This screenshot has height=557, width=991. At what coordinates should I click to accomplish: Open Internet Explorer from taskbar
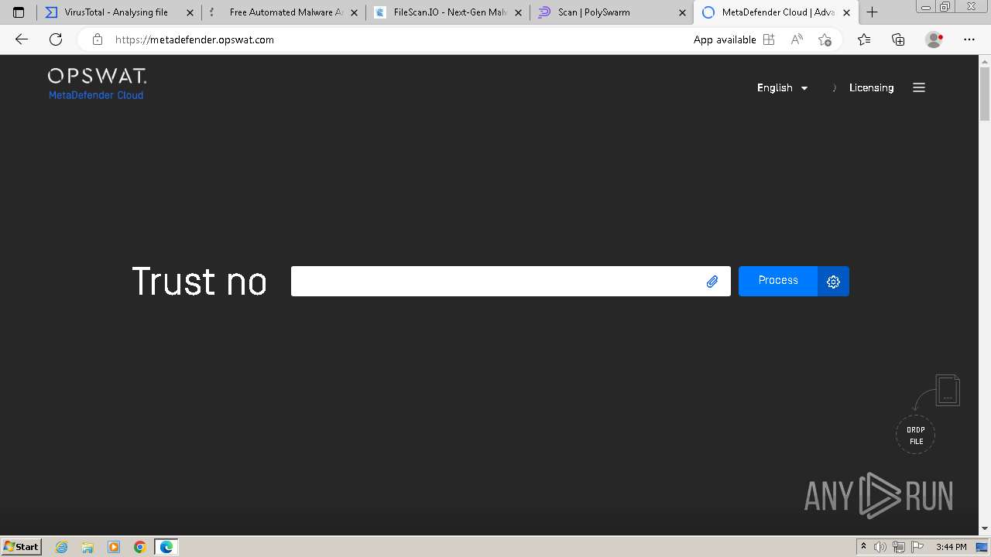[62, 547]
